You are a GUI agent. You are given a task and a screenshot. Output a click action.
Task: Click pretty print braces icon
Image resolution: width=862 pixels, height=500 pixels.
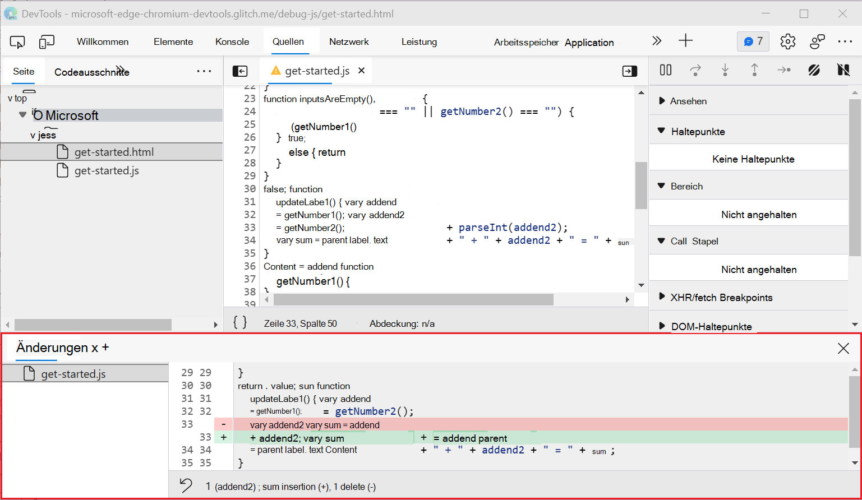240,322
